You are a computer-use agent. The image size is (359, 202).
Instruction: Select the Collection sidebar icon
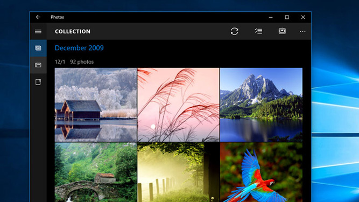[38, 48]
